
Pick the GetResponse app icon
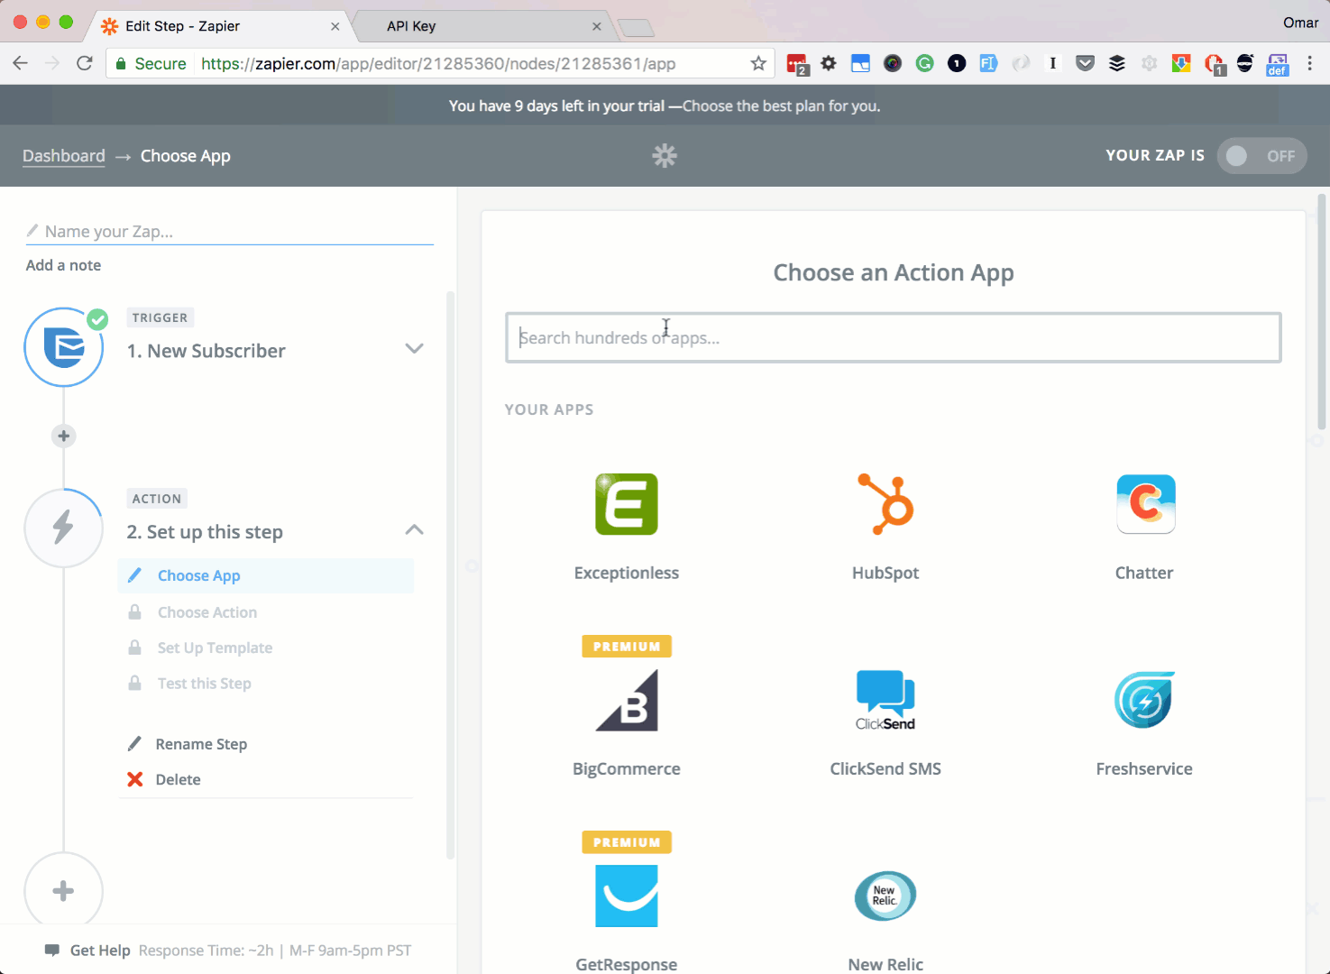(x=627, y=896)
